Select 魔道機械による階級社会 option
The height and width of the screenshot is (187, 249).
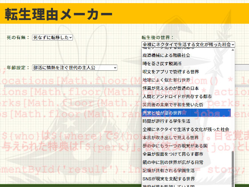pos(186,55)
